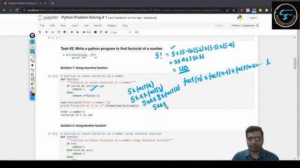This screenshot has height=168, width=300.
Task: Close the Python Problem Solving browser tab
Action: click(x=45, y=3)
